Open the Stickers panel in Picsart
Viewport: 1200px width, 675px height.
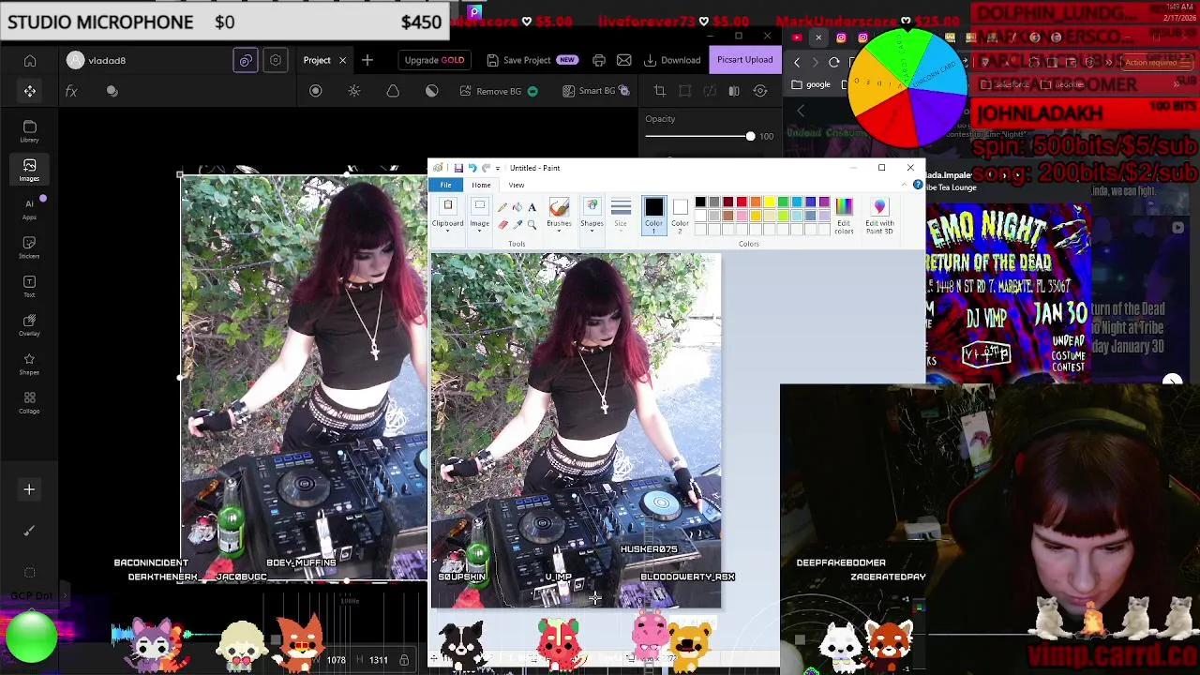29,247
